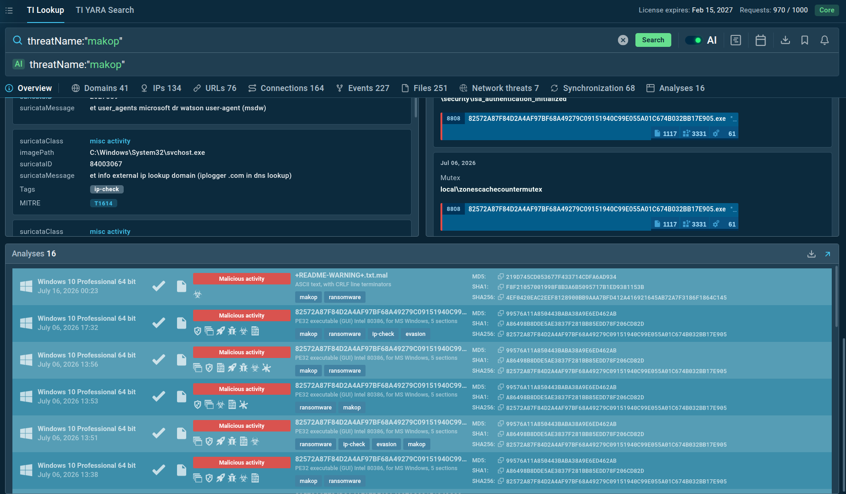Open the Events 227 tab

tap(363, 88)
